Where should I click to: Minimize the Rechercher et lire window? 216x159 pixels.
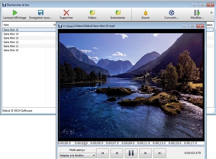tap(195, 5)
